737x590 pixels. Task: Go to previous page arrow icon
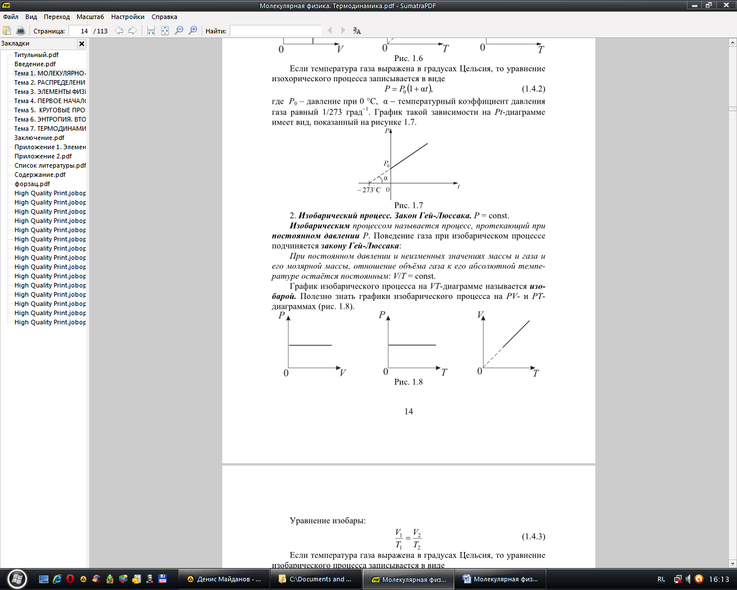click(x=119, y=31)
